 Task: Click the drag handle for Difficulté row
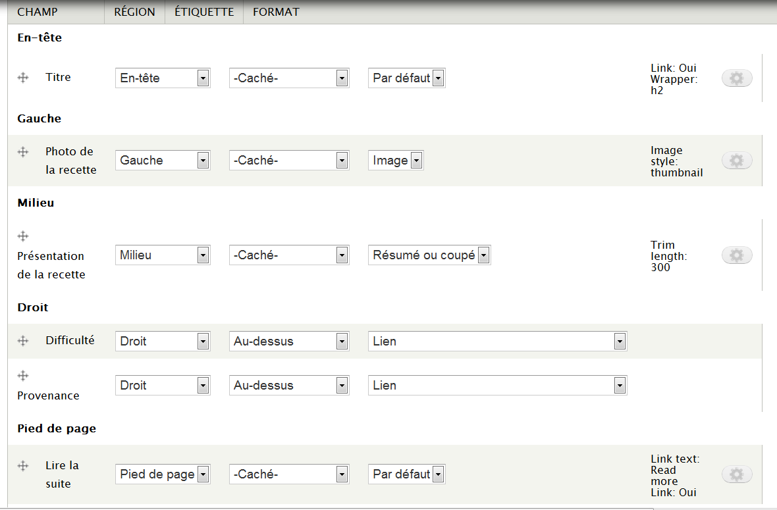pos(23,341)
